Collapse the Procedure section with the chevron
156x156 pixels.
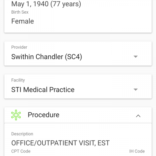point(138,116)
